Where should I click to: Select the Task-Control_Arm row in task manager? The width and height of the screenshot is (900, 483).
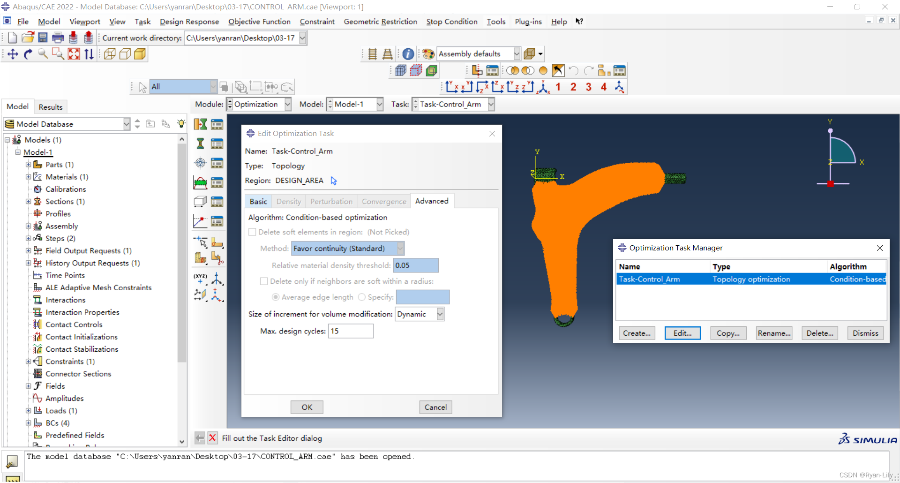pyautogui.click(x=751, y=279)
